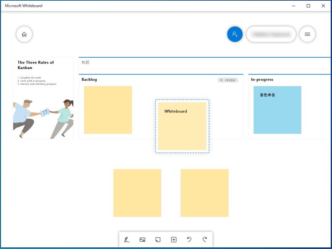Select the yellow note under Backlog
The height and width of the screenshot is (249, 332).
click(x=108, y=110)
